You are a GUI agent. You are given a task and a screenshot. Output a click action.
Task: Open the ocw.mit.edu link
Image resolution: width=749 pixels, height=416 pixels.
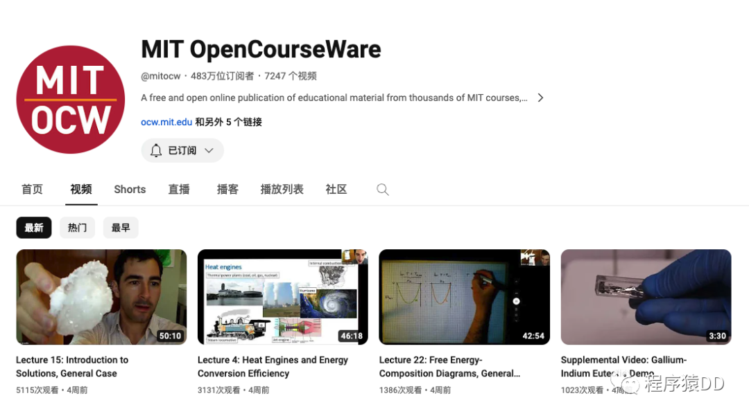pos(166,122)
